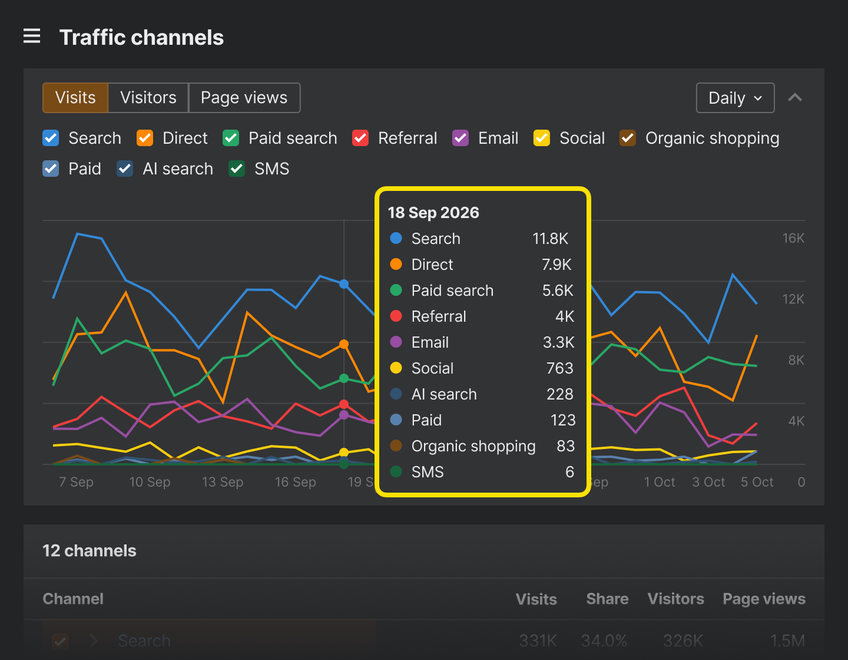The height and width of the screenshot is (660, 848).
Task: Click the '3 Oct' axis label
Action: 708,482
